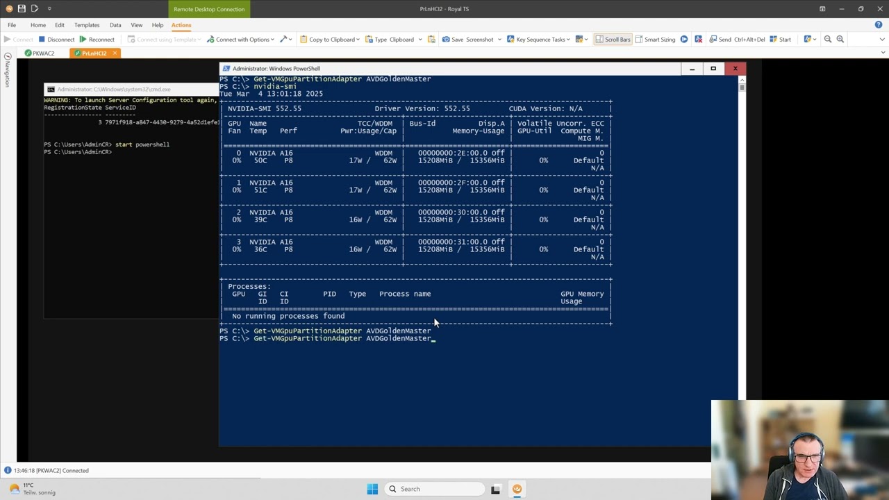Open the Help ribbon tab
889x500 pixels.
158,25
